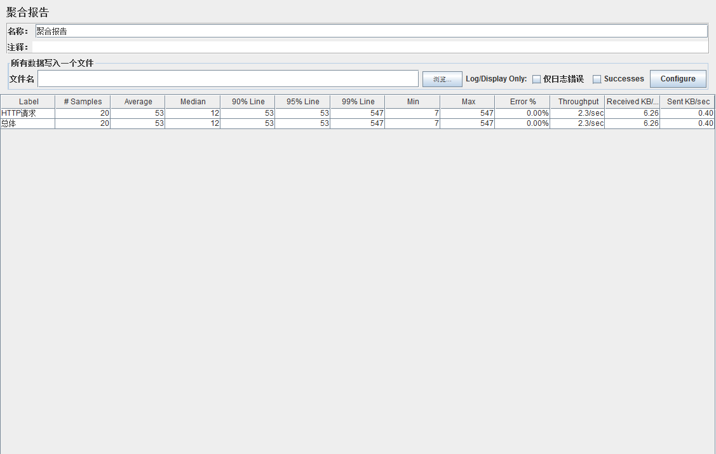The height and width of the screenshot is (454, 716).
Task: Select the 总体 total row label
Action: (x=28, y=123)
